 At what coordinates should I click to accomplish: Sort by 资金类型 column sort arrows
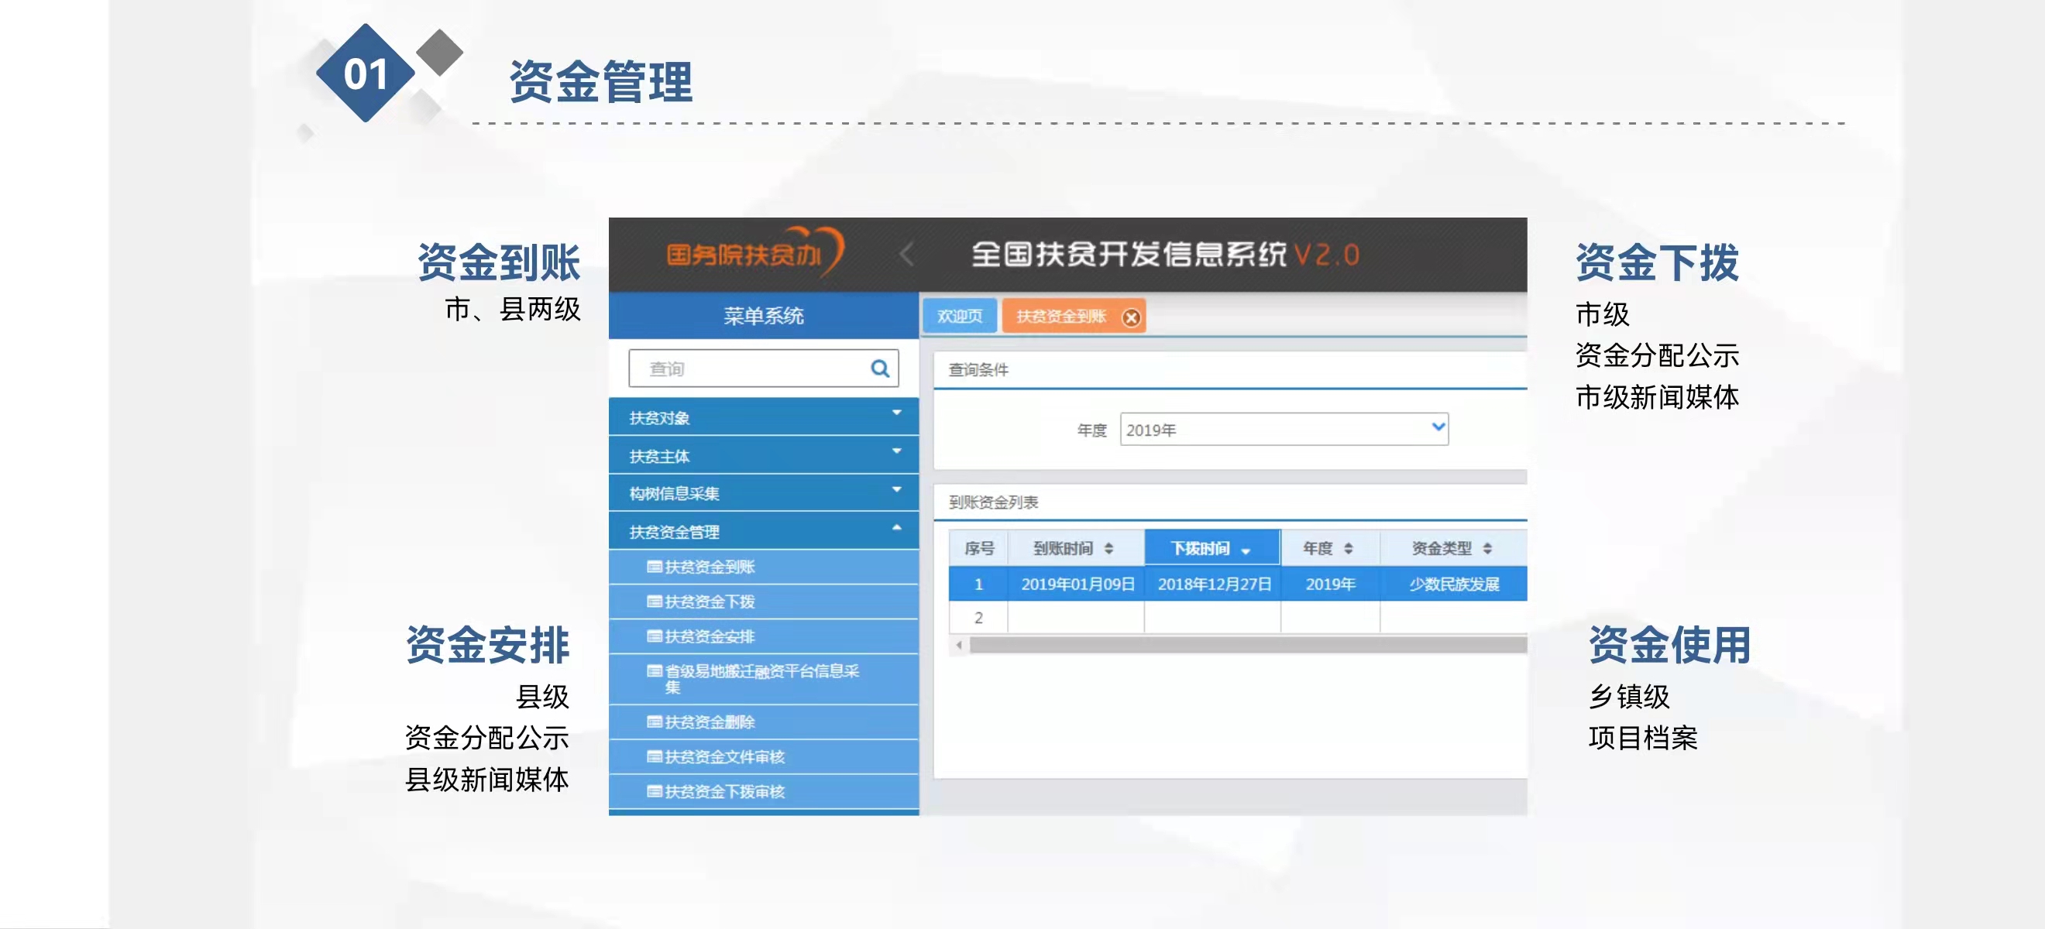tap(1487, 549)
